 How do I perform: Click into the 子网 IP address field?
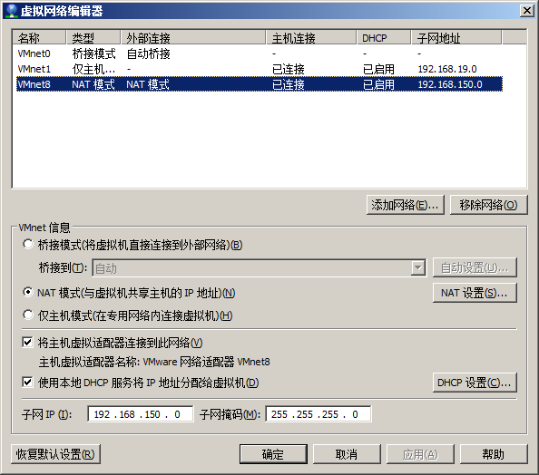click(141, 414)
